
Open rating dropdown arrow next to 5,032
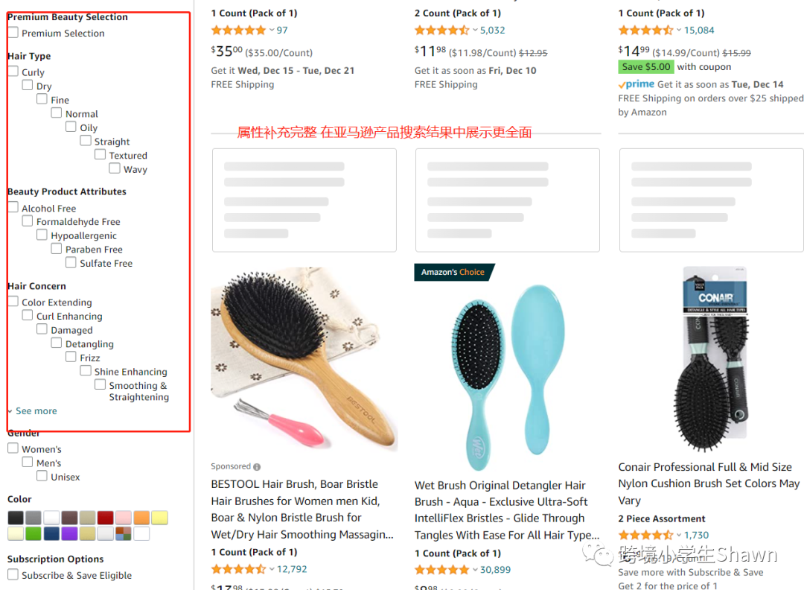[475, 30]
